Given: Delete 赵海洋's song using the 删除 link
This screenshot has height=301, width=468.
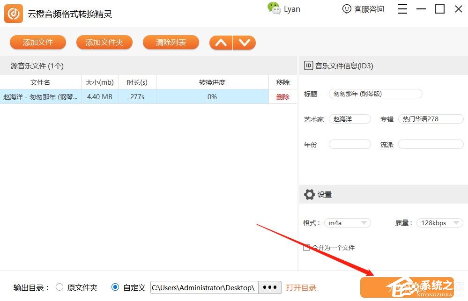Looking at the screenshot, I should 283,97.
